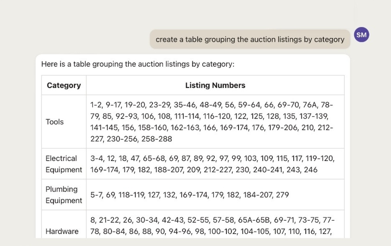Select the Listing Numbers column header

(x=215, y=85)
